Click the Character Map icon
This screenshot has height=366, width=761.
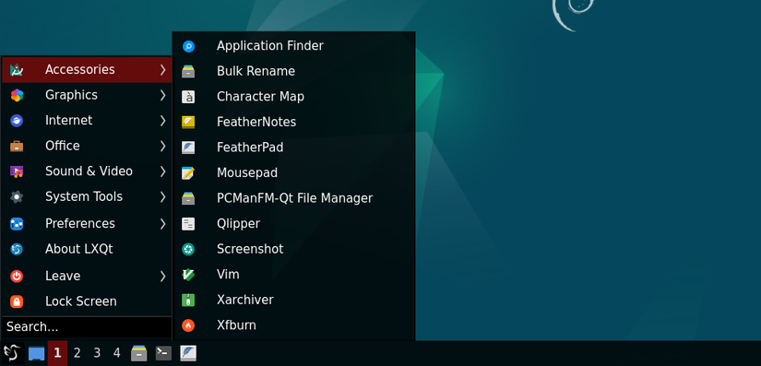click(x=188, y=97)
